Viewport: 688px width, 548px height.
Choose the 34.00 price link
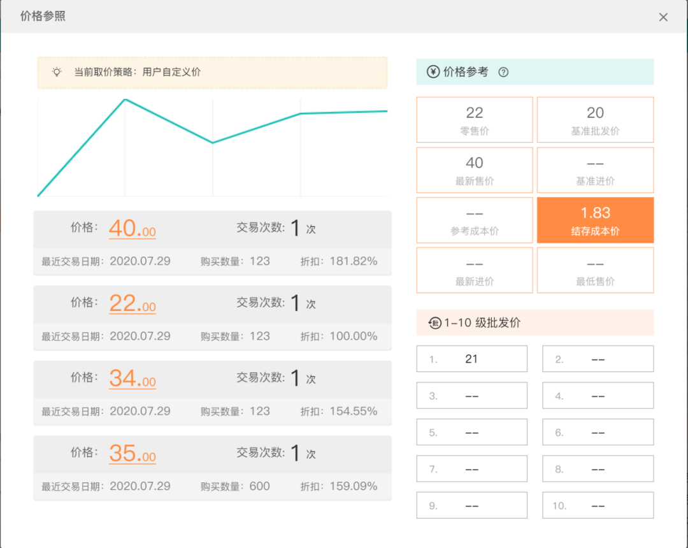[133, 379]
